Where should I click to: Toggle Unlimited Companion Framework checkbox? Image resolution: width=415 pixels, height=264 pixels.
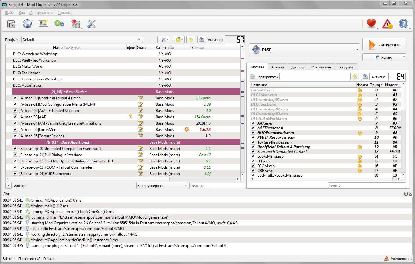point(15,149)
